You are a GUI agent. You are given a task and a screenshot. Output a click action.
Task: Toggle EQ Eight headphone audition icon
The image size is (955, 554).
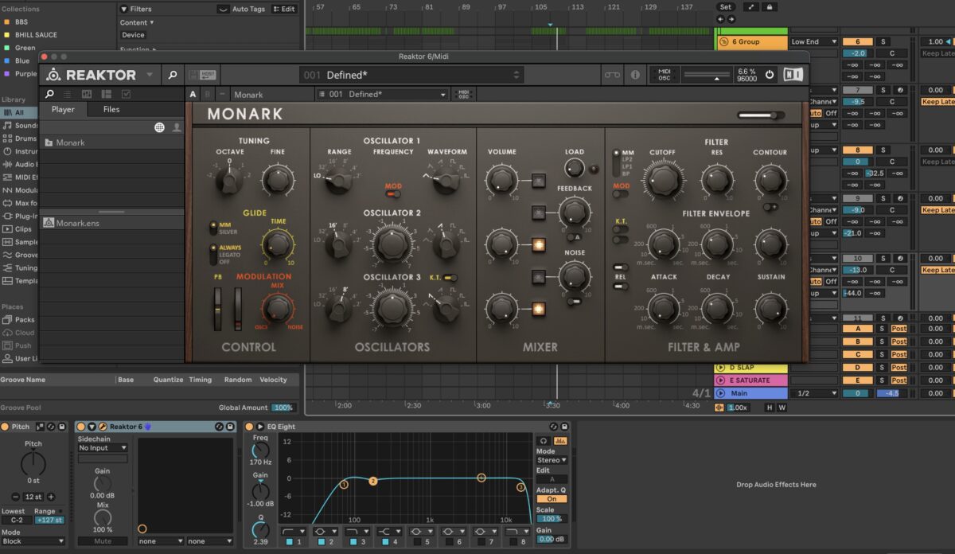click(x=544, y=440)
